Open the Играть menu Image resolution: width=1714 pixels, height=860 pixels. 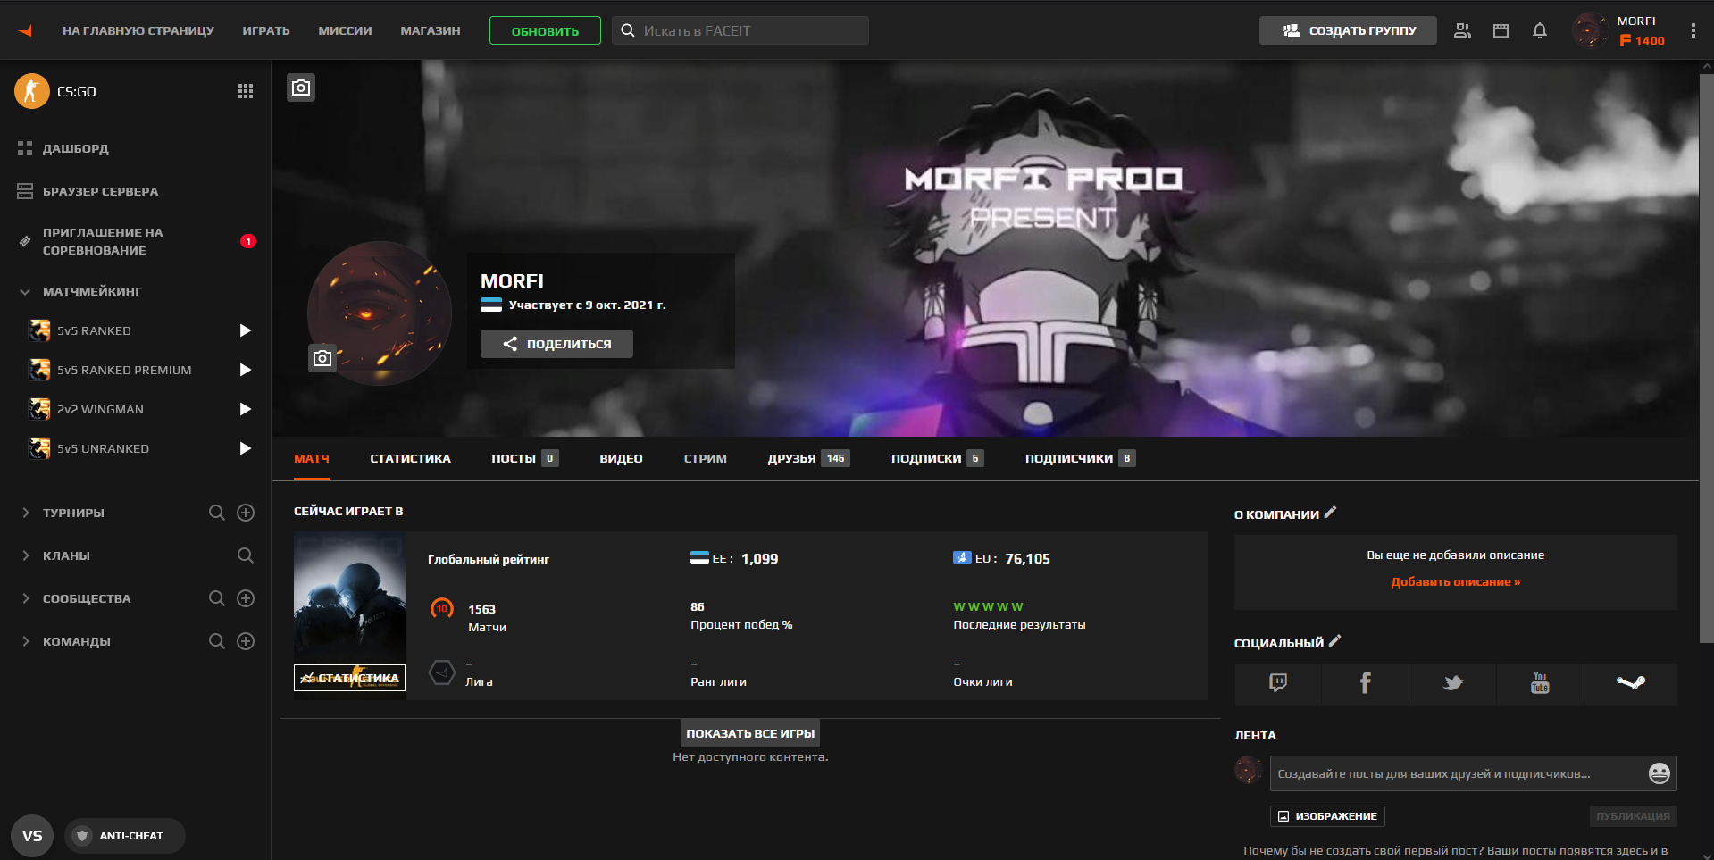266,30
